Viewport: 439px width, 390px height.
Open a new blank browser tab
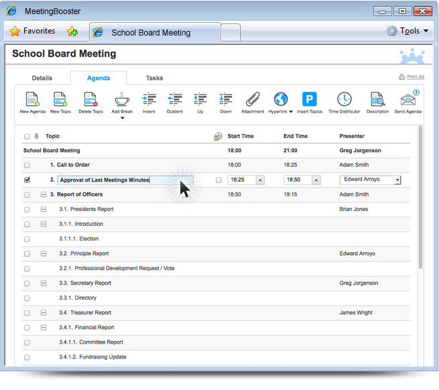[x=231, y=33]
